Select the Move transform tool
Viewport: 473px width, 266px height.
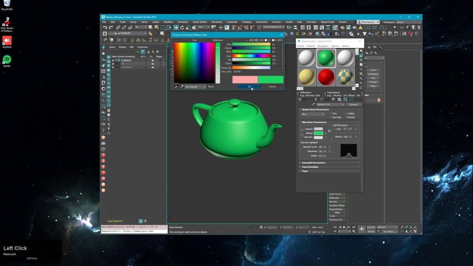(x=176, y=27)
